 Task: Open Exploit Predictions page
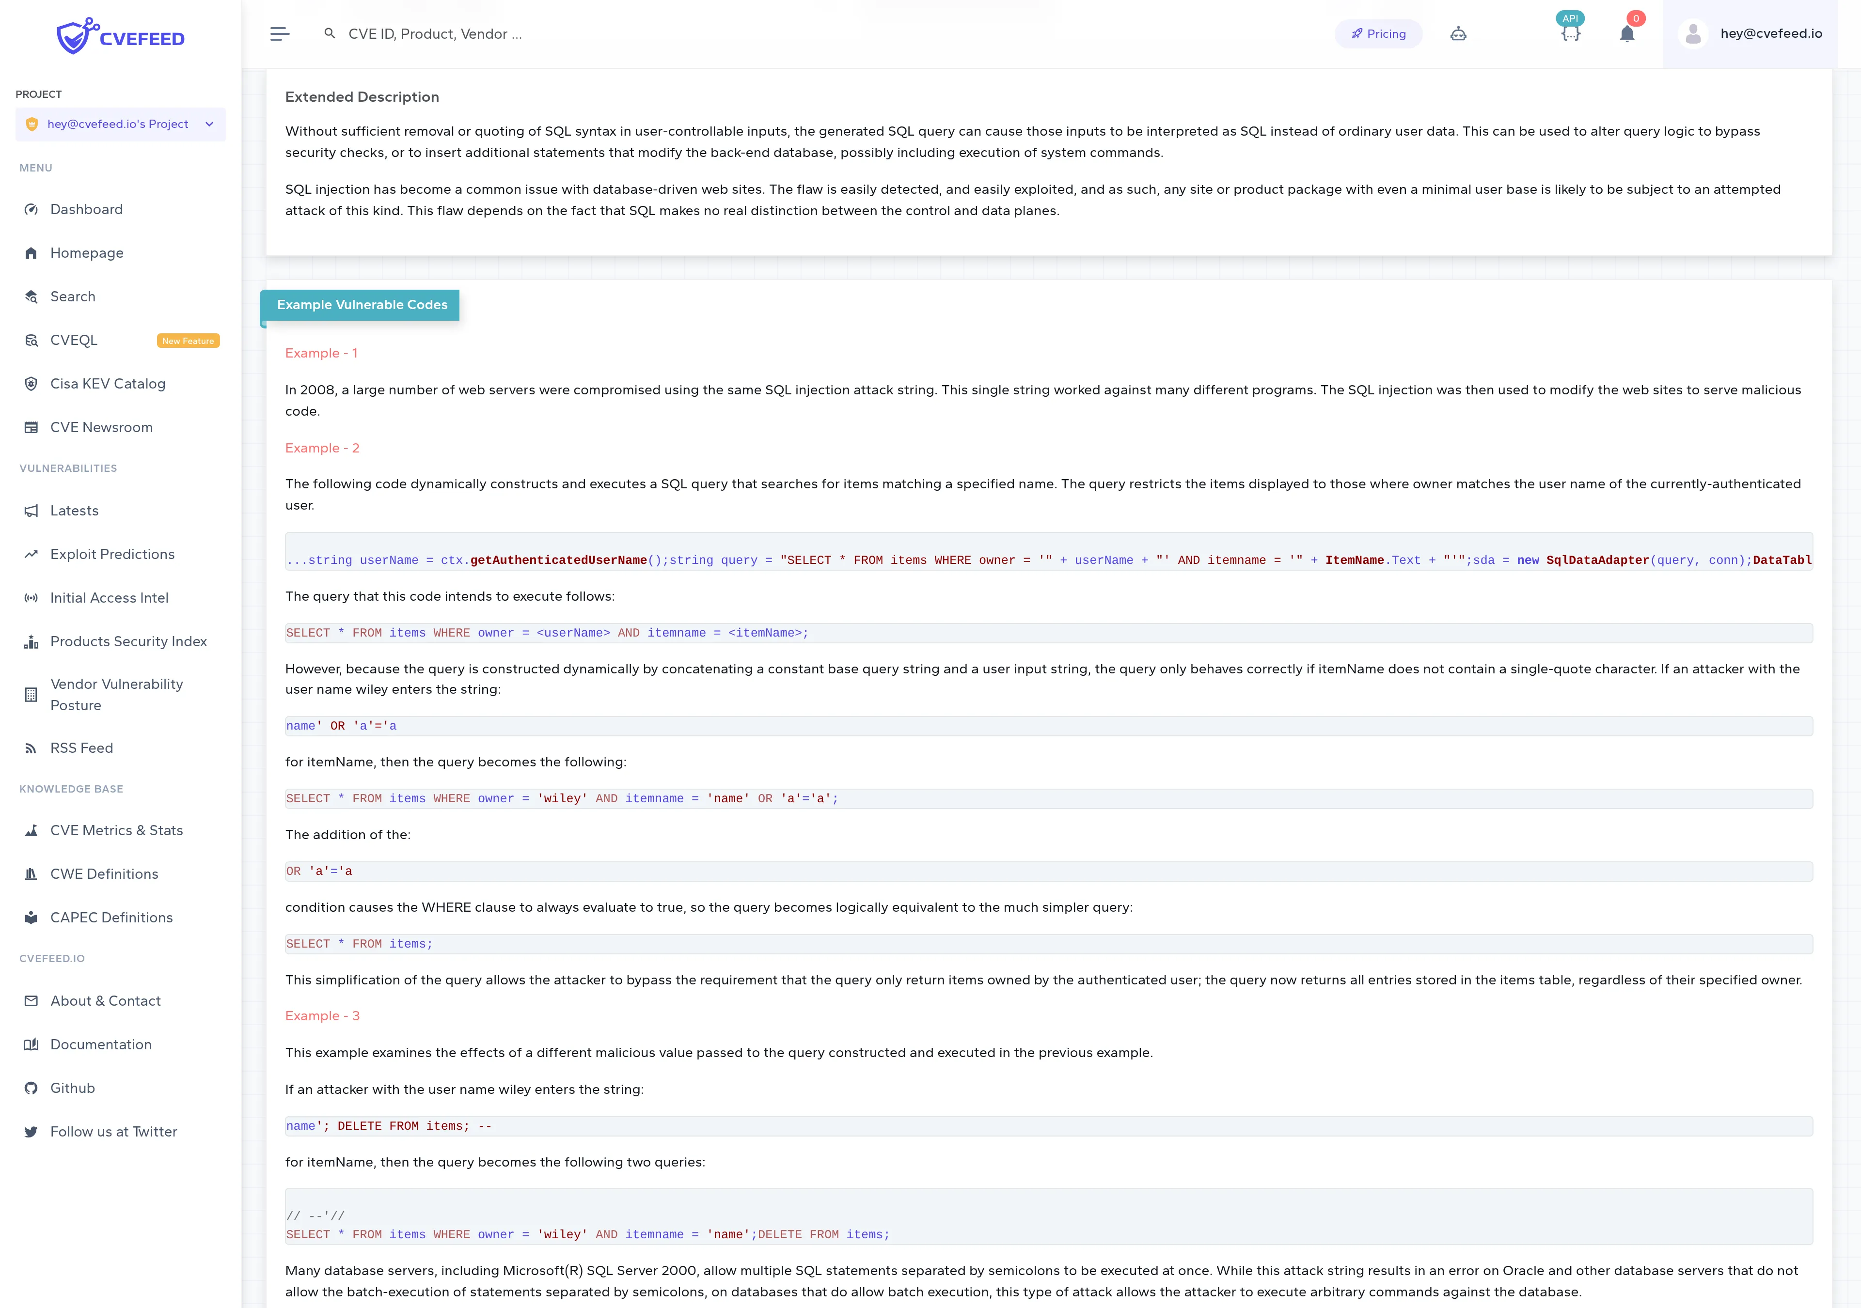(112, 554)
